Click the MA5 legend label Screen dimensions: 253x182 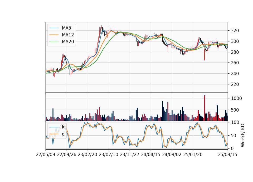(x=66, y=28)
